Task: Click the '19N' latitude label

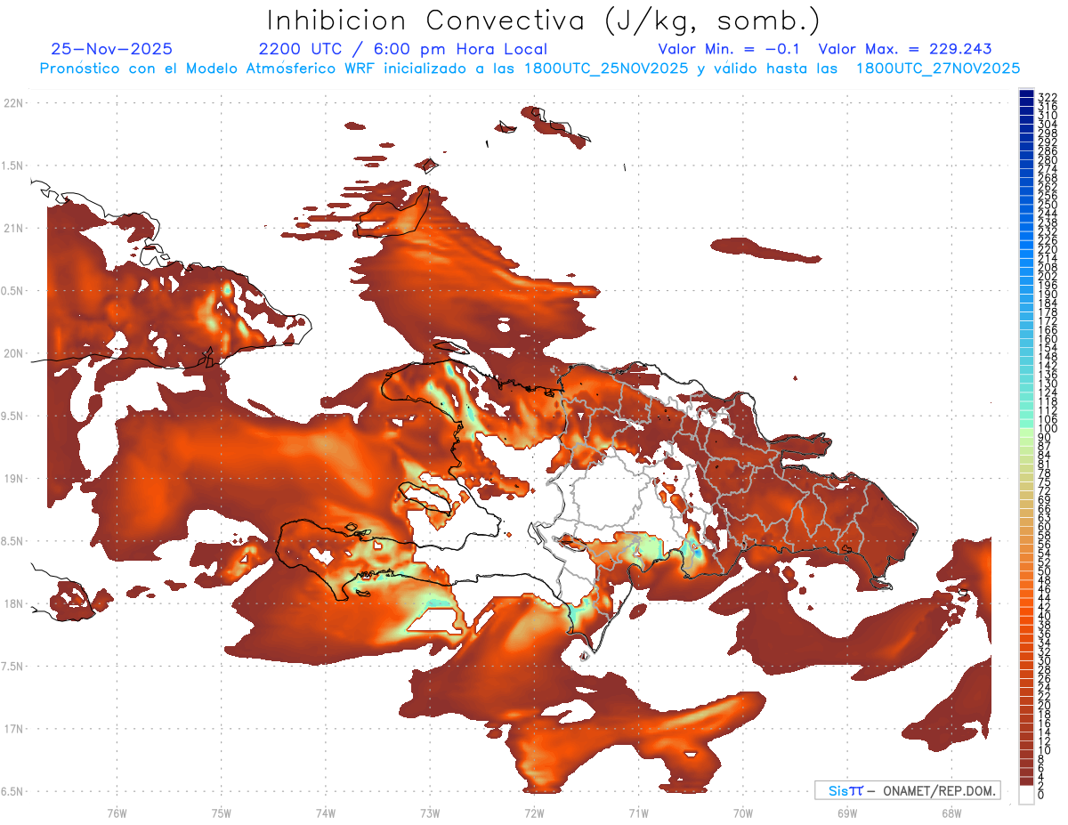Action: point(13,479)
